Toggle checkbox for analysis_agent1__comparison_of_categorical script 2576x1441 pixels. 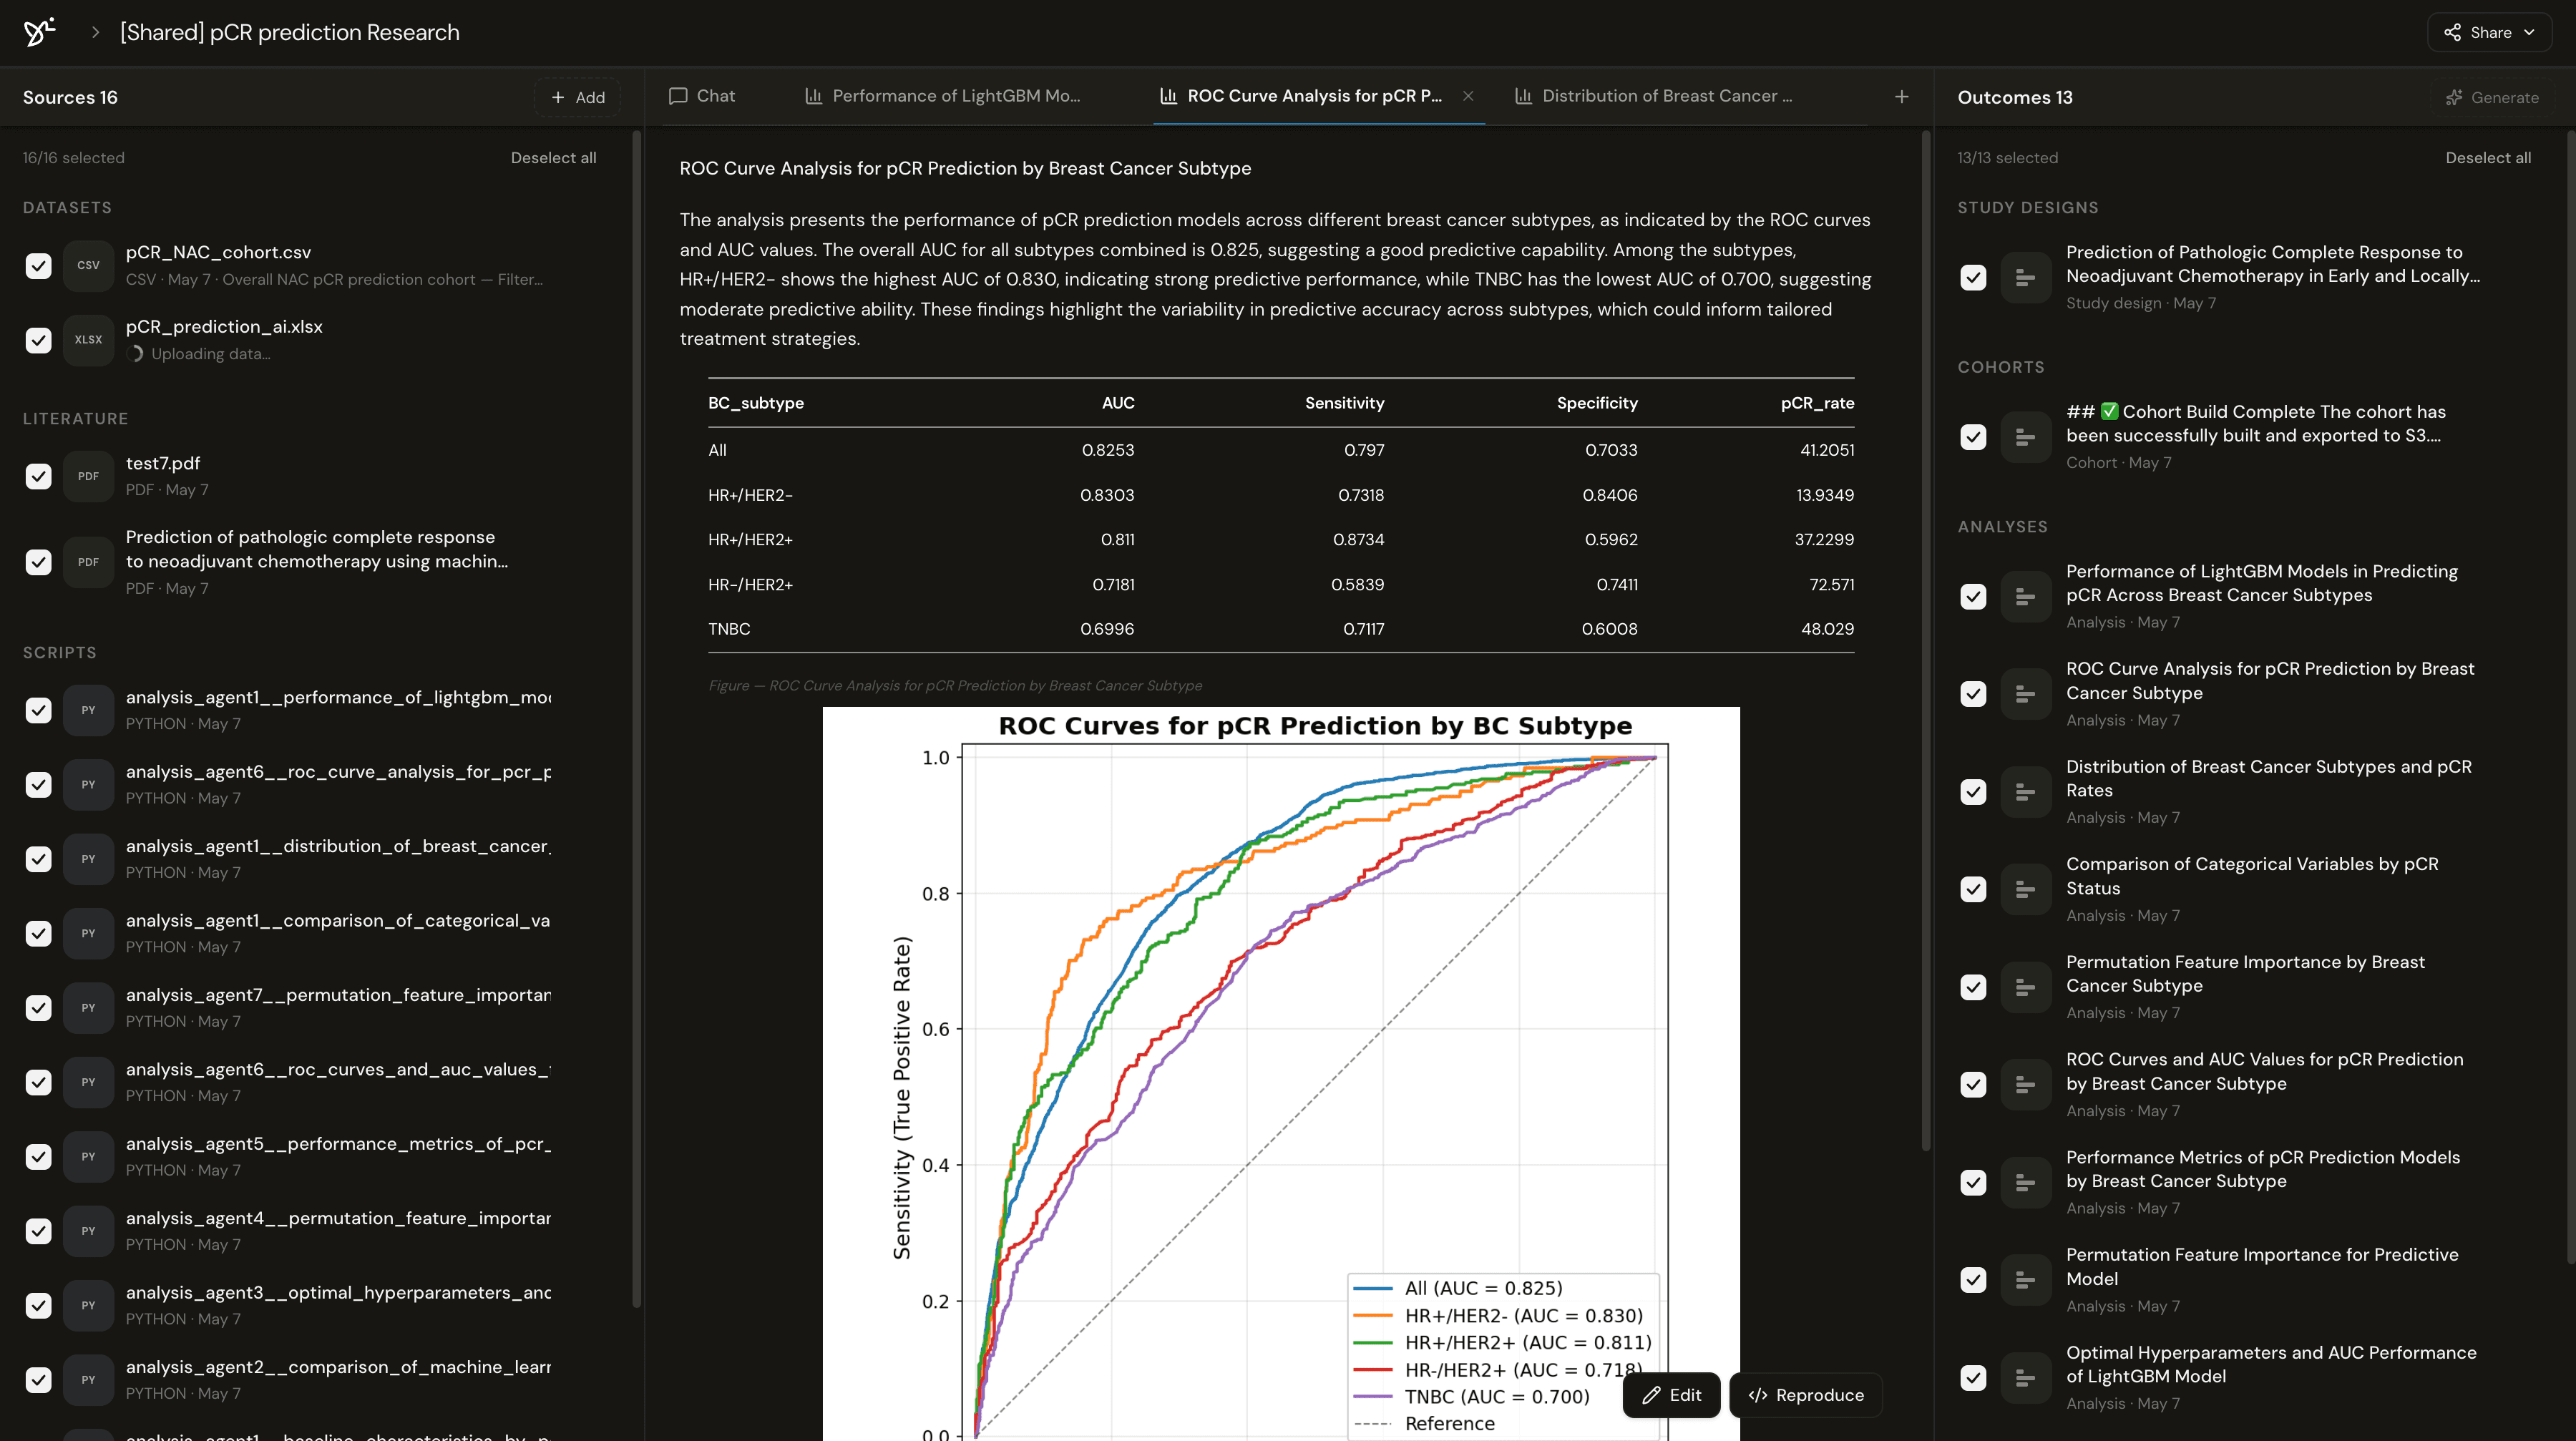tap(38, 934)
